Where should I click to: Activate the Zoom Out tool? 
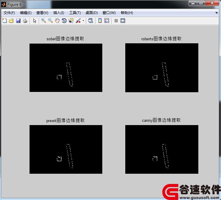[x=50, y=21]
